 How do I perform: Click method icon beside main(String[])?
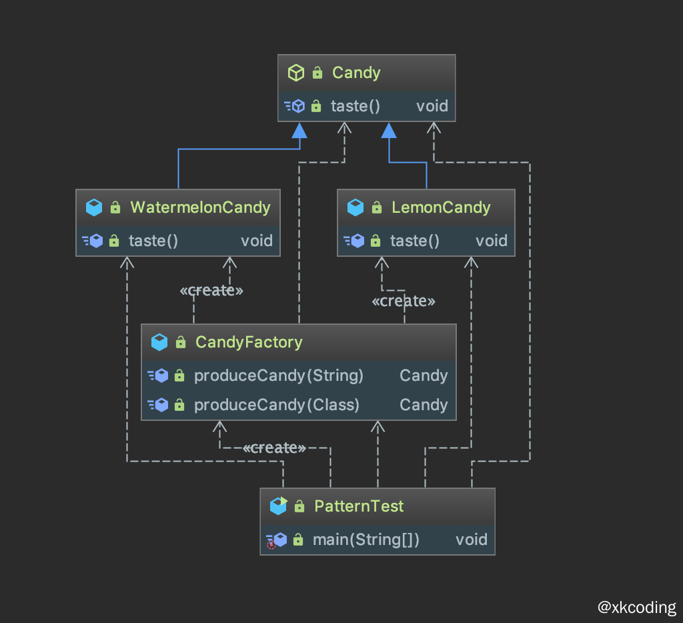(276, 540)
